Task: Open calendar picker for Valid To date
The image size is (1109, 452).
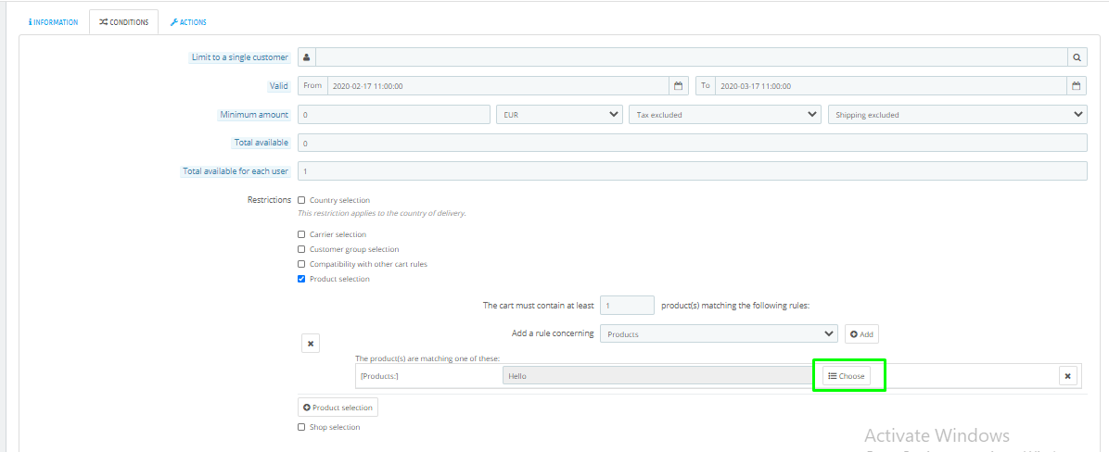Action: click(1077, 85)
